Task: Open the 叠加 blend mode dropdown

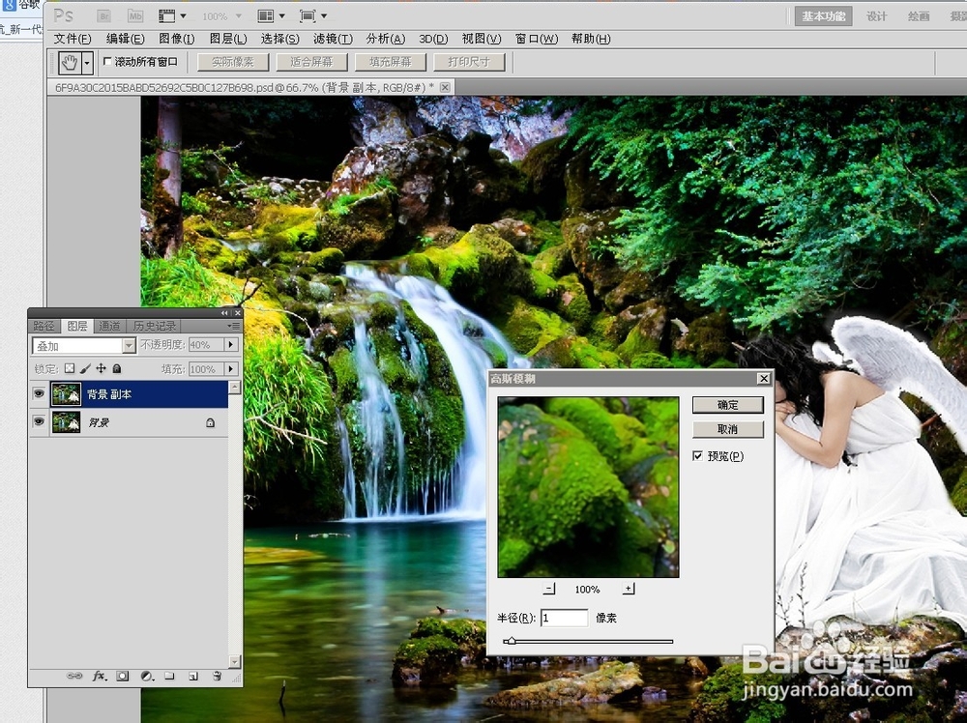Action: click(x=131, y=344)
